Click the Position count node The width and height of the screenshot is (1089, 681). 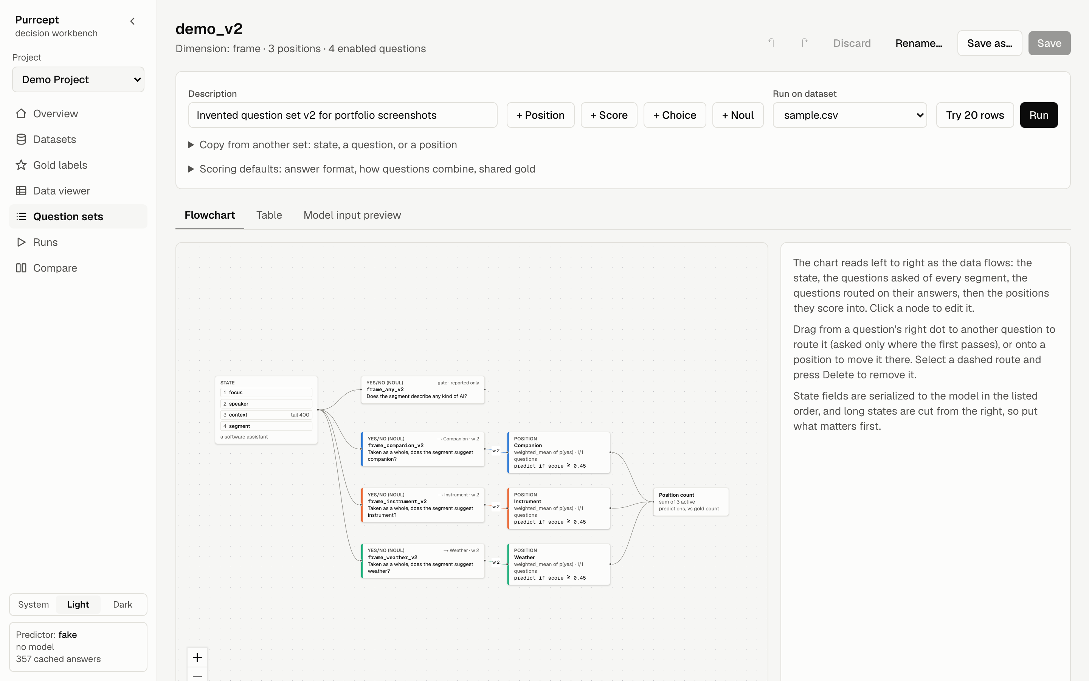(x=691, y=502)
